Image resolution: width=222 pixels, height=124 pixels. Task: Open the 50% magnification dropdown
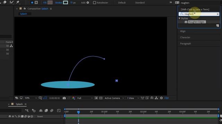pyautogui.click(x=31, y=98)
